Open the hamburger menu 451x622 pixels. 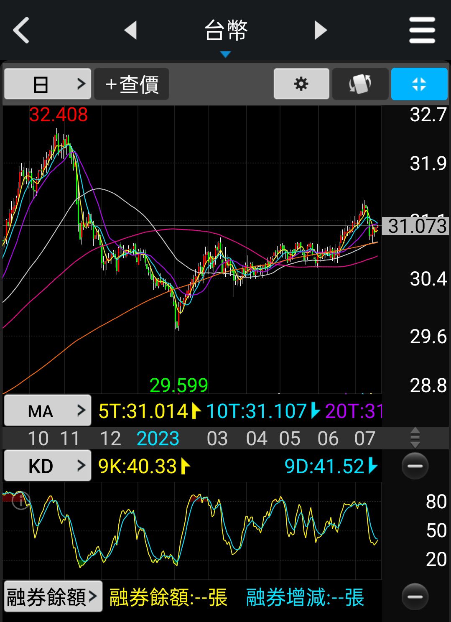(x=422, y=30)
